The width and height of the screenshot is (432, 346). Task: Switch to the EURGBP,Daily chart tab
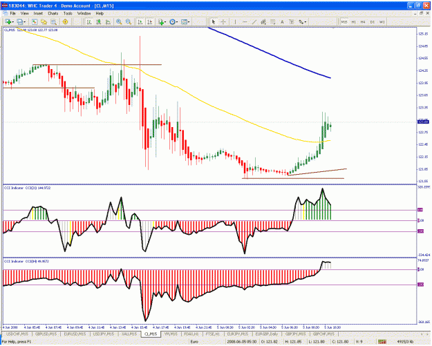click(266, 334)
